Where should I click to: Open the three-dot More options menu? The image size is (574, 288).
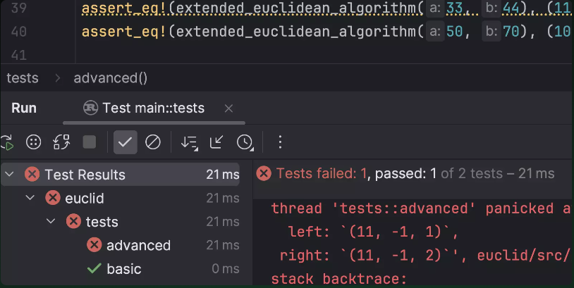point(280,142)
